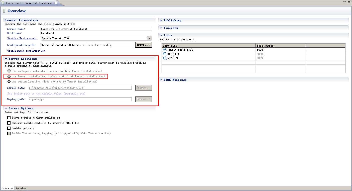
Task: Click the port number 8005 cell
Action: (280, 50)
